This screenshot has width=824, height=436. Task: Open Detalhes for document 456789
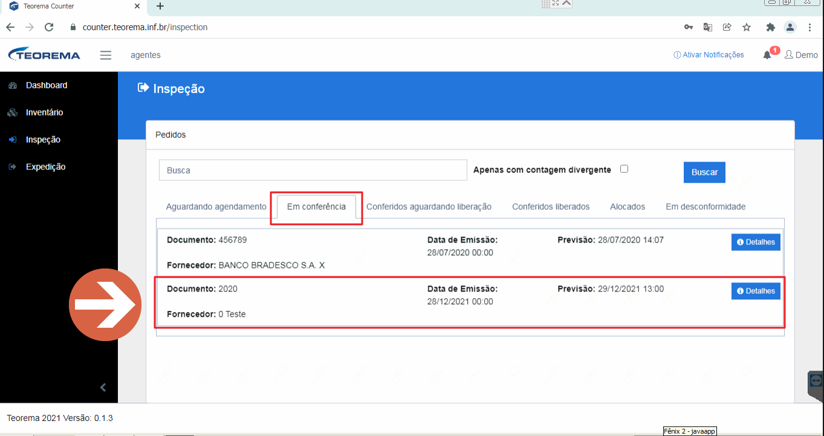pos(756,242)
